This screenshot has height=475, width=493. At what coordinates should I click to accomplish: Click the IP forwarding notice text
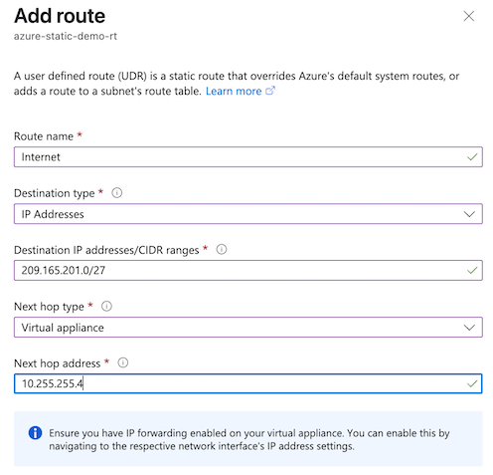[249, 439]
